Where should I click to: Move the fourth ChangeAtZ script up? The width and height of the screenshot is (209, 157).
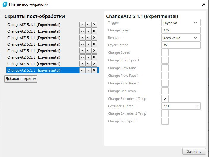82,44
